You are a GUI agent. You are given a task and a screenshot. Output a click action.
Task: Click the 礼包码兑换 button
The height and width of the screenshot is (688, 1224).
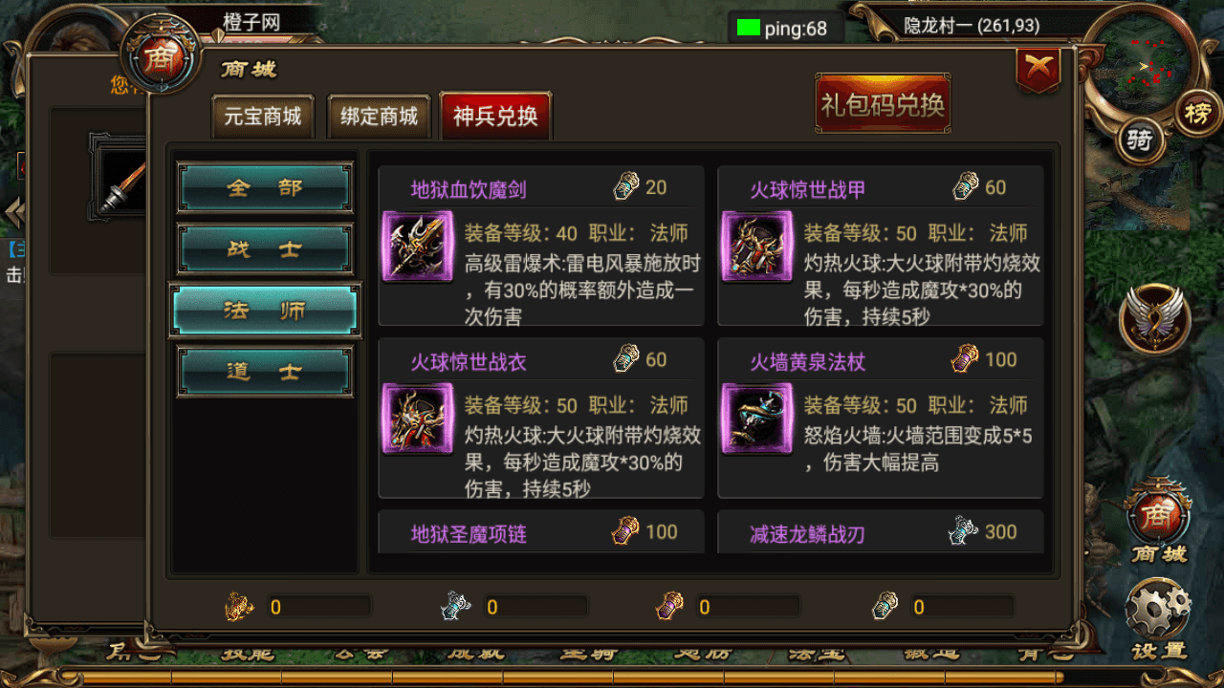click(883, 104)
